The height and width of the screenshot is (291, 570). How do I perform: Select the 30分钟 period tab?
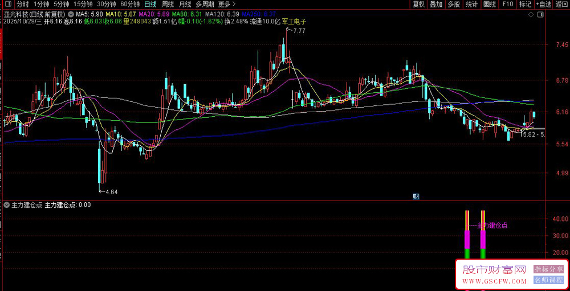tap(107, 5)
